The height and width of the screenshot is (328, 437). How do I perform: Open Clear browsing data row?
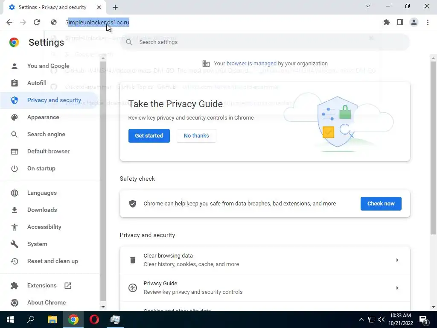(265, 260)
